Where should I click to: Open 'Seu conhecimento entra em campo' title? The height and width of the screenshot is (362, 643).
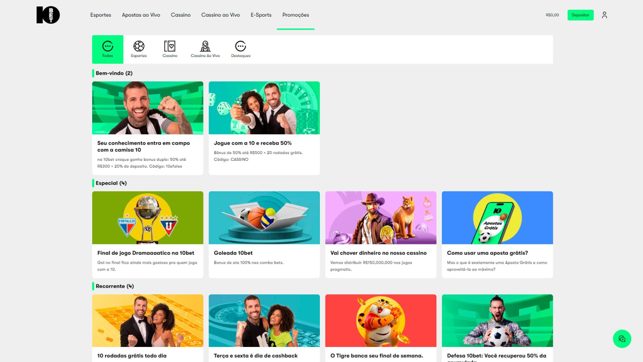tap(144, 146)
